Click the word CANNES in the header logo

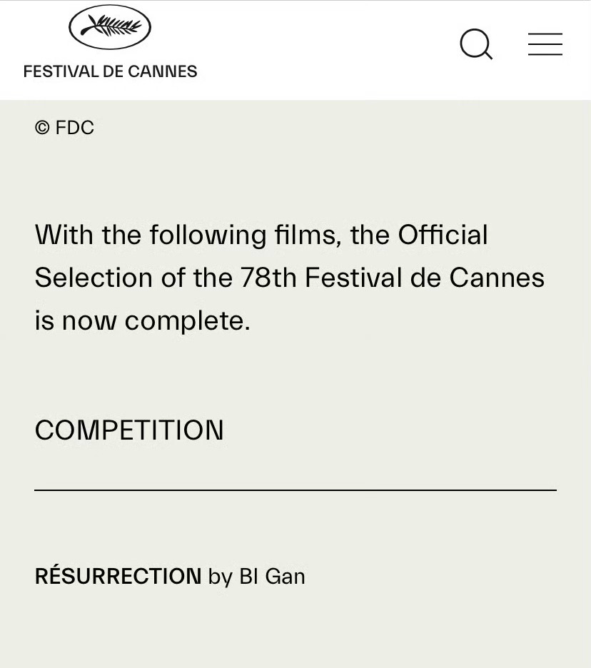click(162, 71)
